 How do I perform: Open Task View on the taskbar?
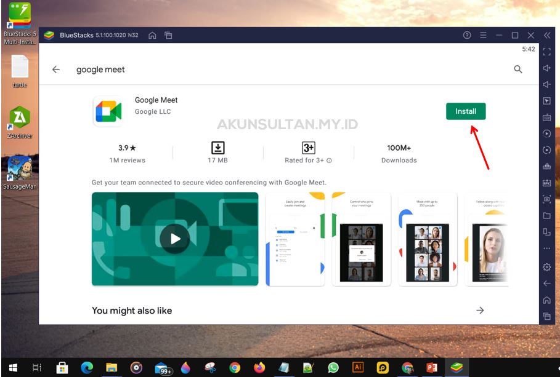(37, 367)
